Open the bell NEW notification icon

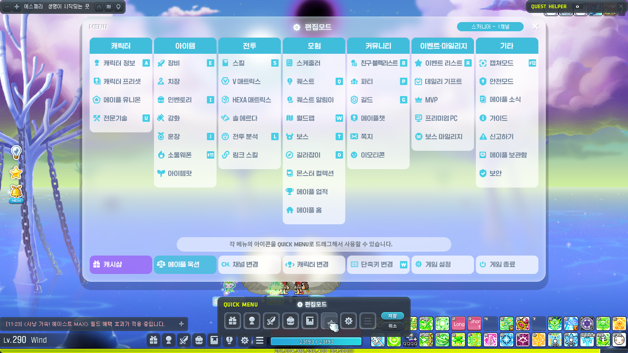[x=16, y=192]
